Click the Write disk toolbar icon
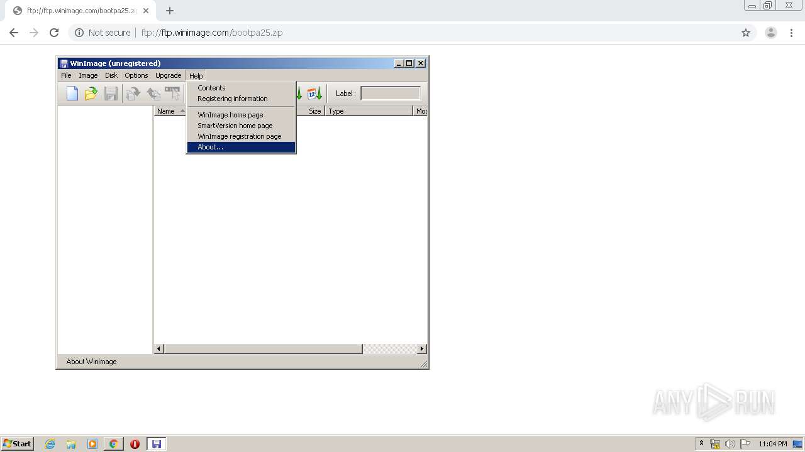Image resolution: width=805 pixels, height=452 pixels. click(153, 94)
